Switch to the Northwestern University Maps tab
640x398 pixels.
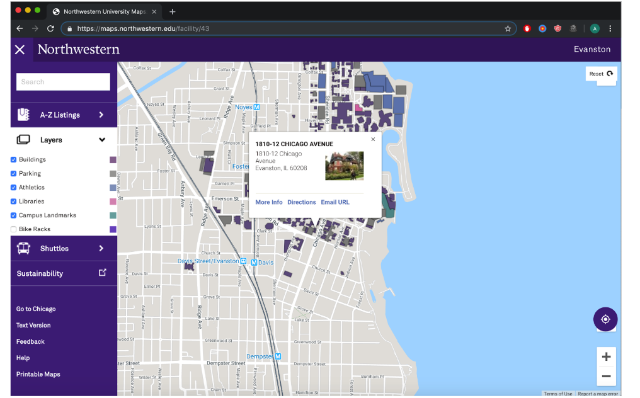coord(105,12)
